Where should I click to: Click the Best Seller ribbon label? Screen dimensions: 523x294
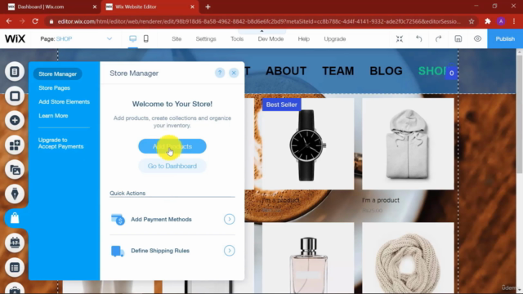pyautogui.click(x=281, y=105)
